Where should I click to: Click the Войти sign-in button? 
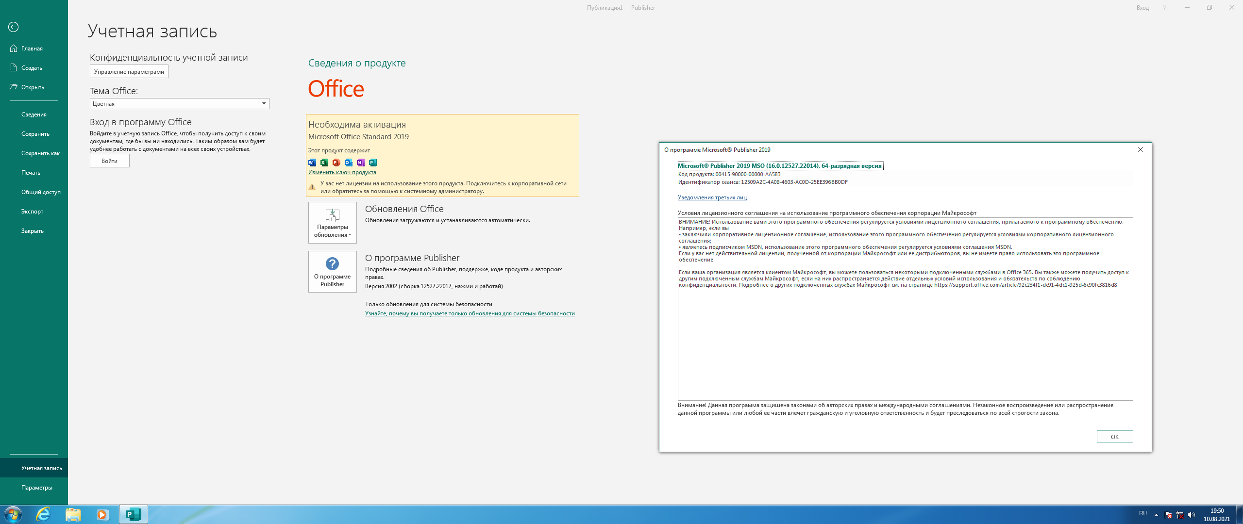point(110,161)
